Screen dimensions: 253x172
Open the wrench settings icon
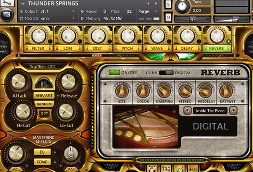pos(7,3)
